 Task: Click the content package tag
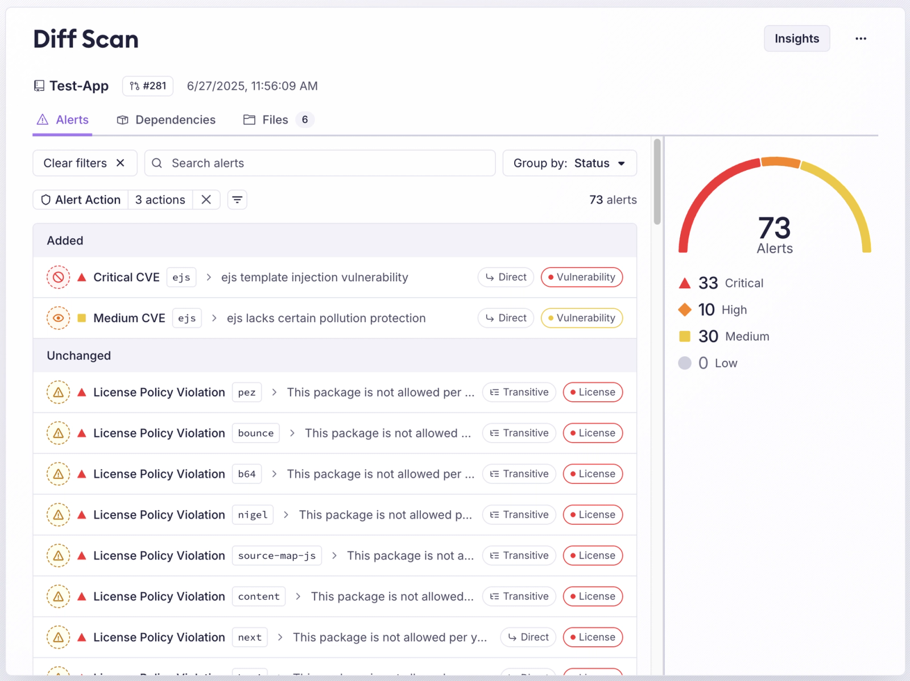[259, 597]
